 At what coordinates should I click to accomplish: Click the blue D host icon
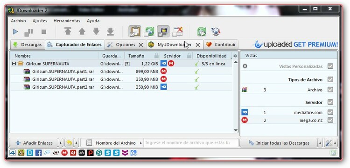point(30,153)
